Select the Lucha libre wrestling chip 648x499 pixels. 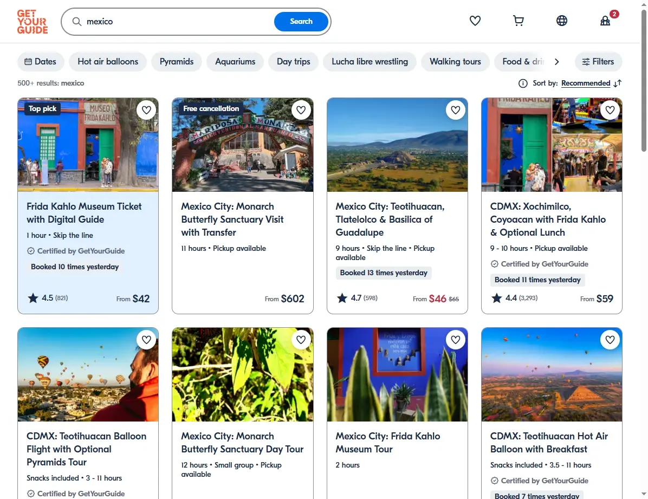point(370,62)
